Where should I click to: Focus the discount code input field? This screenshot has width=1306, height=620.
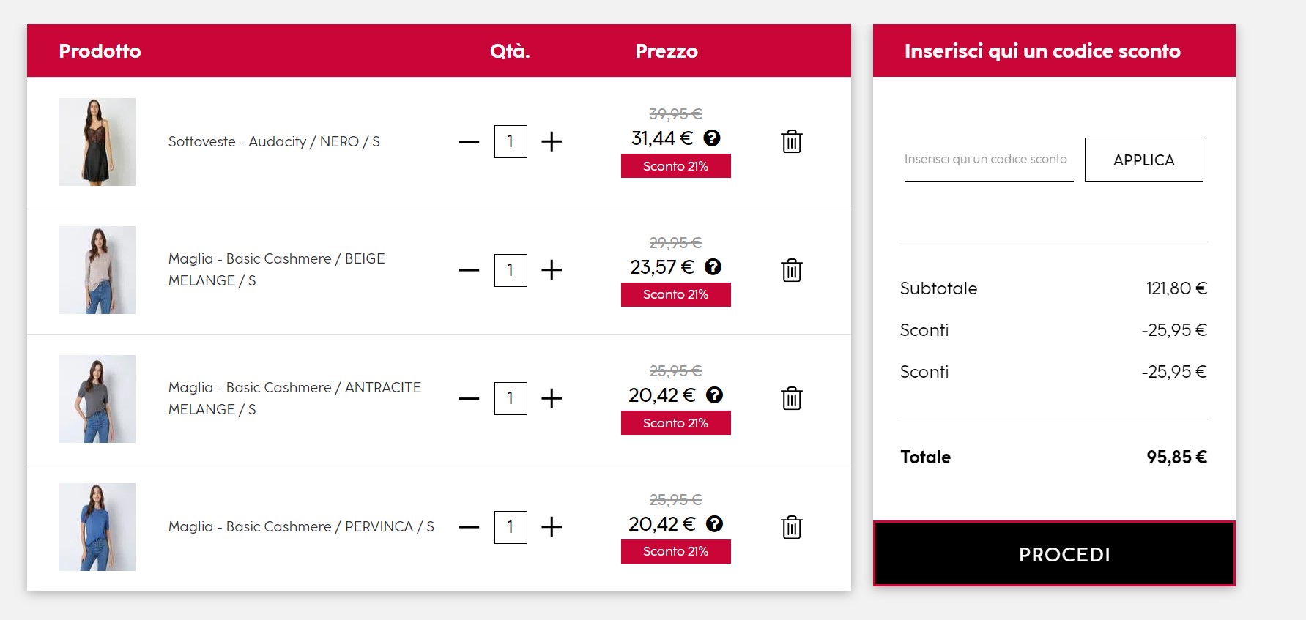pos(989,160)
